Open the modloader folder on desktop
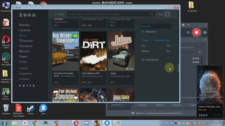The height and width of the screenshot is (126, 225). [x=192, y=7]
